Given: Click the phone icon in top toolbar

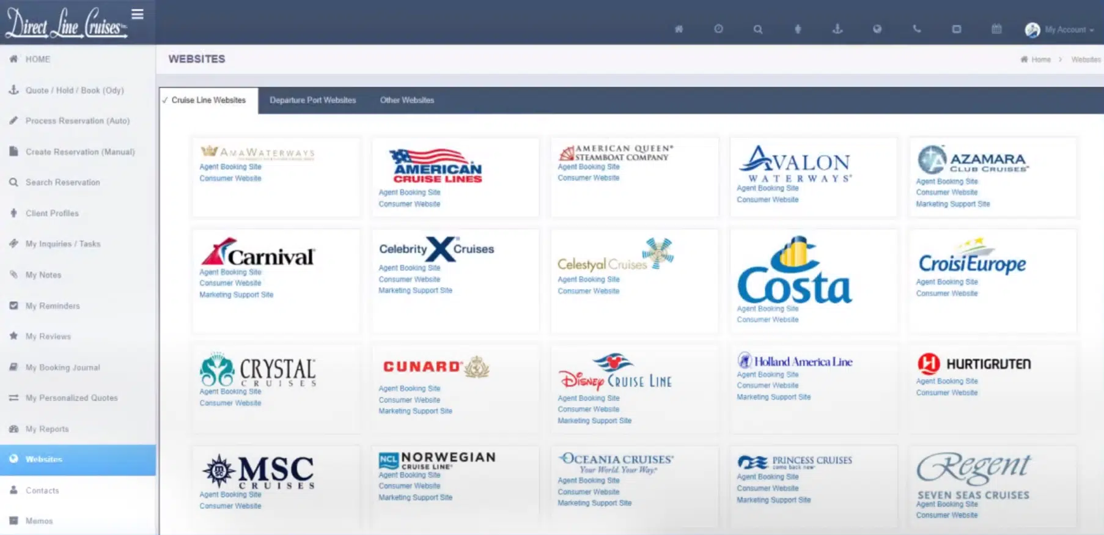Looking at the screenshot, I should point(917,29).
